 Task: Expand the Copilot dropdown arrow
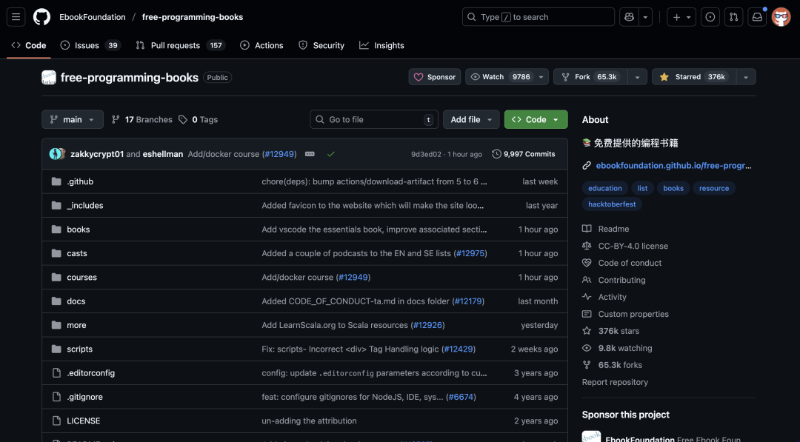pyautogui.click(x=645, y=17)
